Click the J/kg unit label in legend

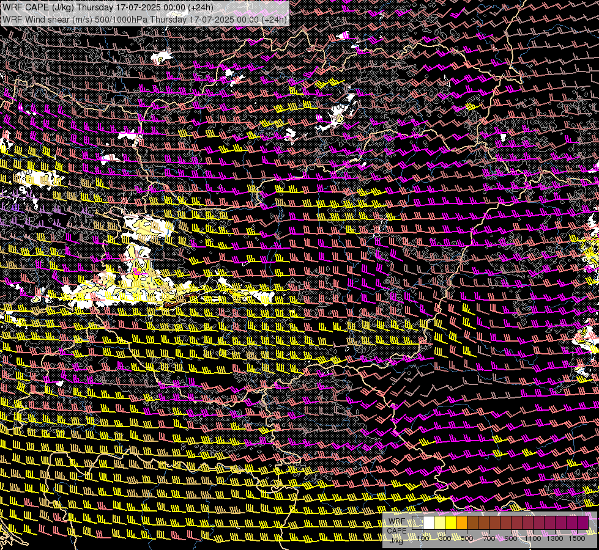396,540
